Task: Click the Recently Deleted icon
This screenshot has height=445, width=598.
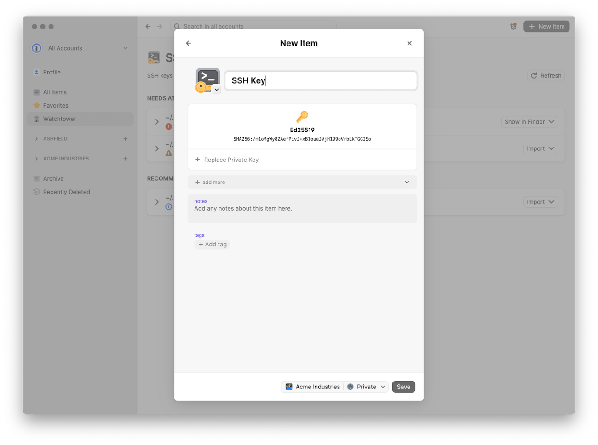Action: point(36,192)
